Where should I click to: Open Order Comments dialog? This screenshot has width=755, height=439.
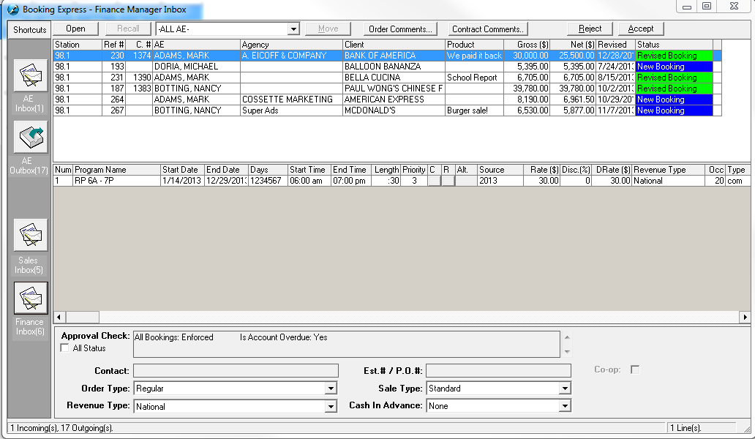(x=400, y=29)
